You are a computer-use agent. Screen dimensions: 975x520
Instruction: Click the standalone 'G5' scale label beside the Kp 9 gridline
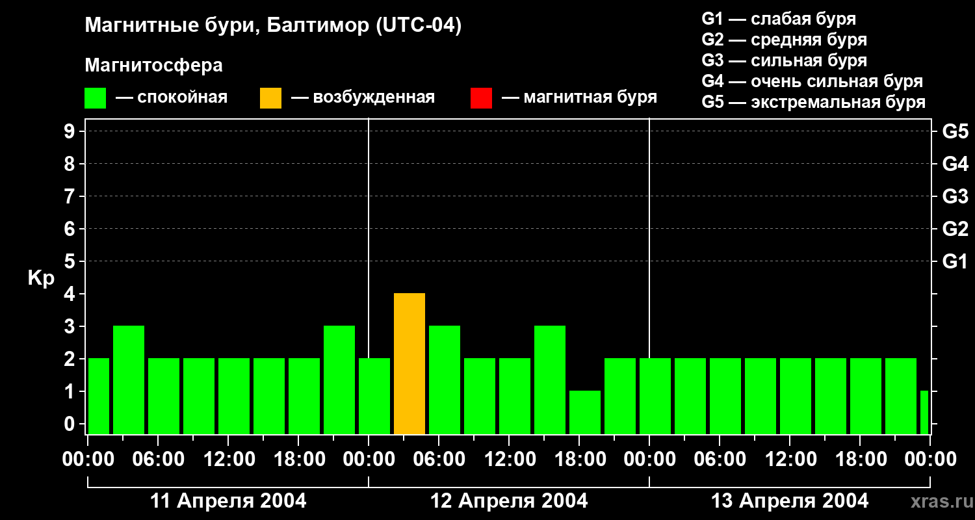955,131
